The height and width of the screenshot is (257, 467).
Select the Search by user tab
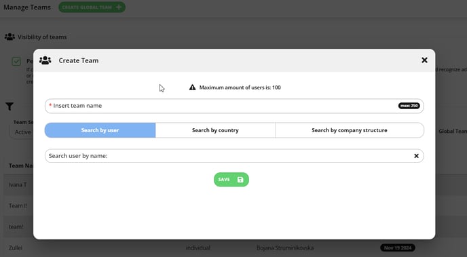tap(100, 130)
